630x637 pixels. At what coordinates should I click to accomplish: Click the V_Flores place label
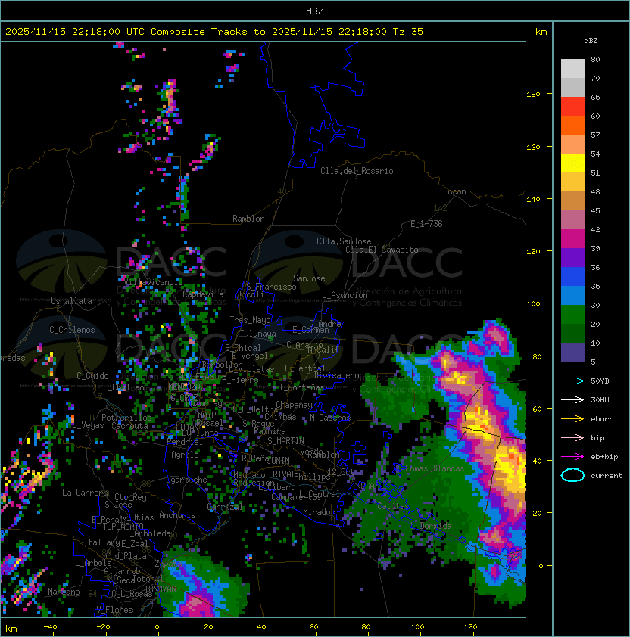pos(114,610)
